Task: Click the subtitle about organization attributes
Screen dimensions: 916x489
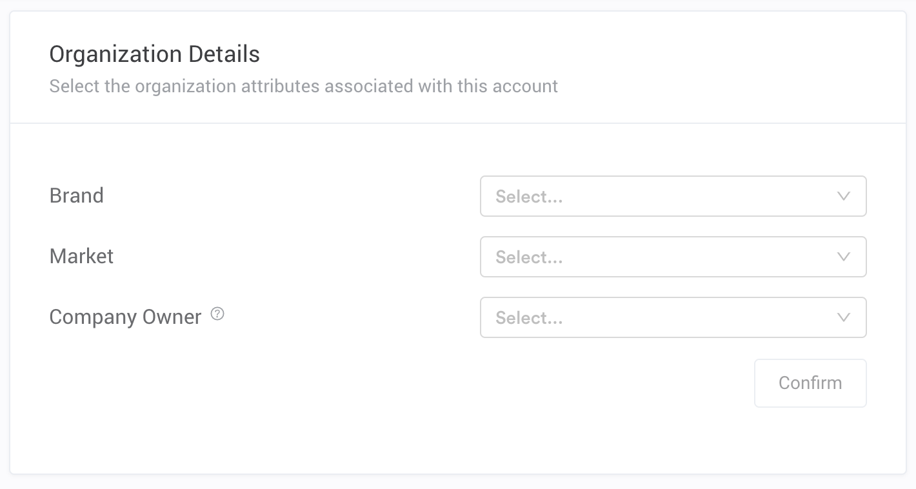Action: click(x=304, y=86)
